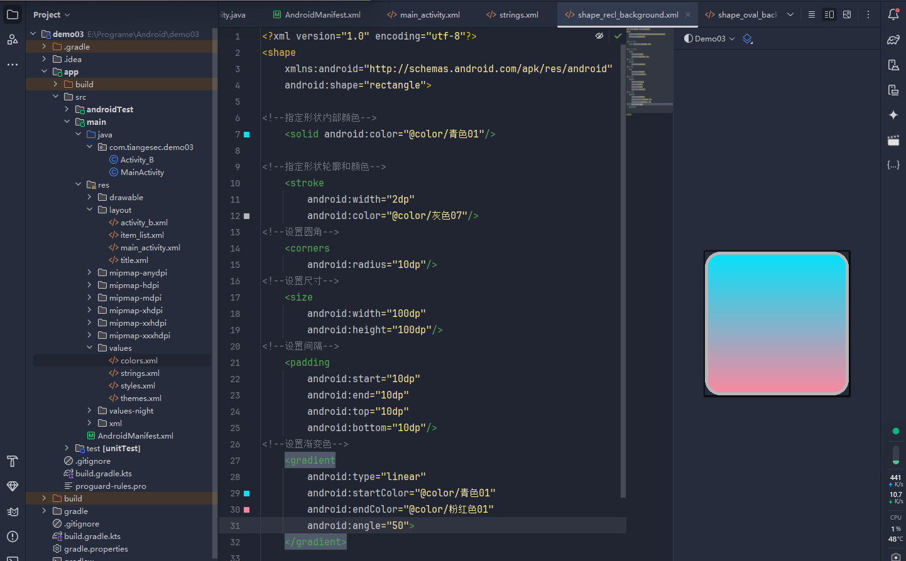Viewport: 906px width, 561px height.
Task: Open the curly braces tool window icon
Action: click(893, 165)
